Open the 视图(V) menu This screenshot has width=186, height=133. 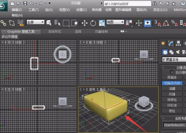[x=64, y=10]
